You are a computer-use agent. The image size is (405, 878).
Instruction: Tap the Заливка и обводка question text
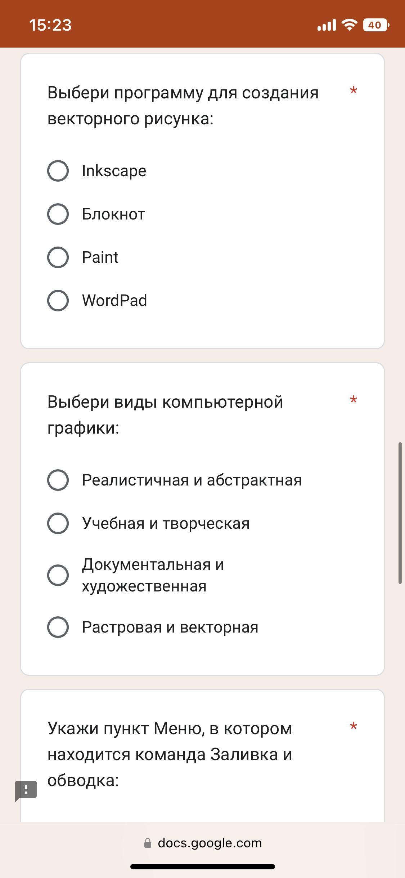170,754
